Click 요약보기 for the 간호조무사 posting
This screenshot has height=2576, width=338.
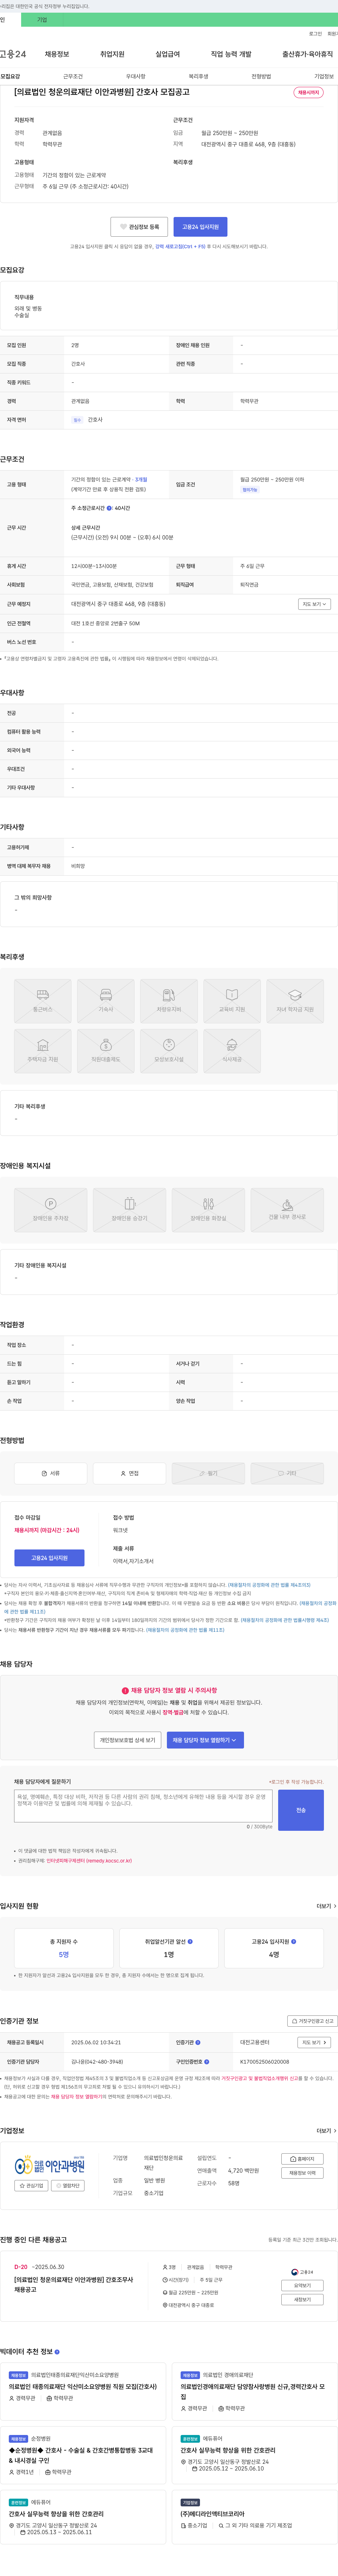pyautogui.click(x=302, y=2286)
